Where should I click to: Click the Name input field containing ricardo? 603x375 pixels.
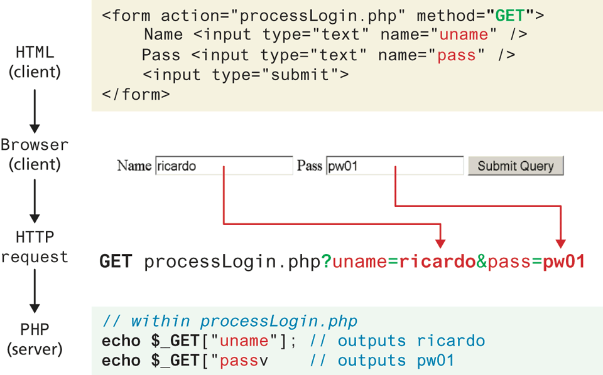(x=223, y=166)
